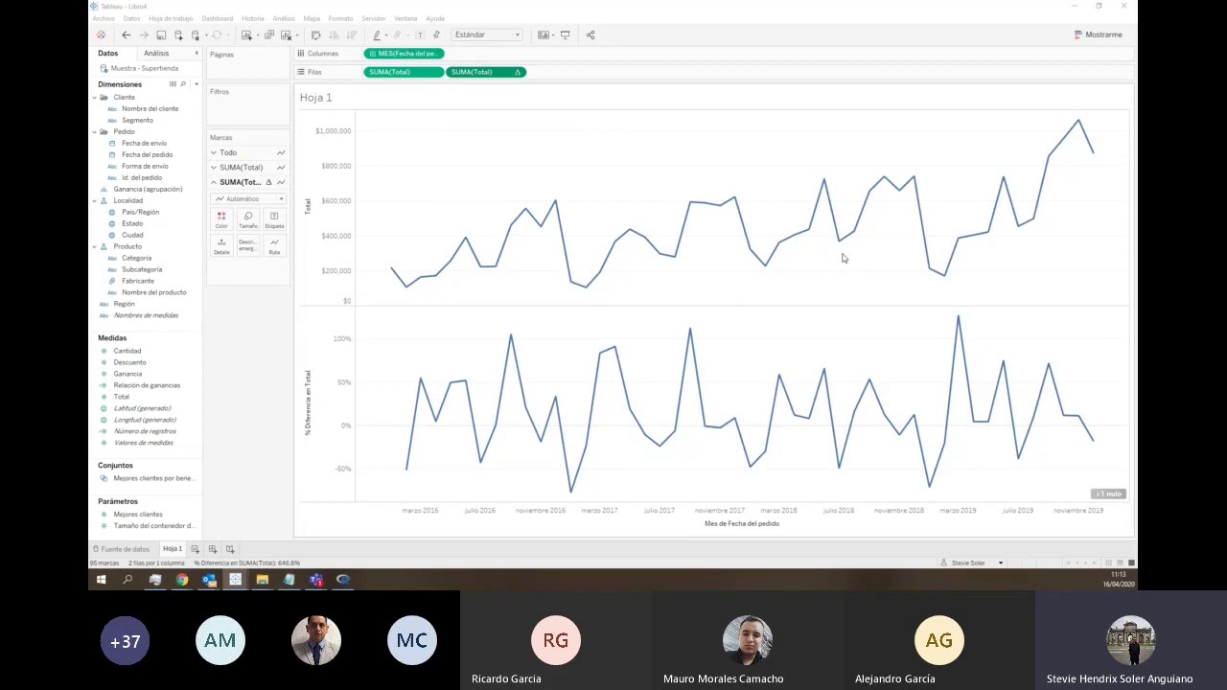Click the Undo back arrow in toolbar
This screenshot has height=690, width=1227.
[x=126, y=34]
